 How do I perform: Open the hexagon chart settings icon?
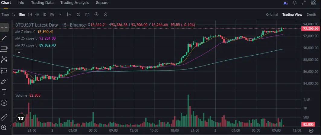tap(106, 14)
